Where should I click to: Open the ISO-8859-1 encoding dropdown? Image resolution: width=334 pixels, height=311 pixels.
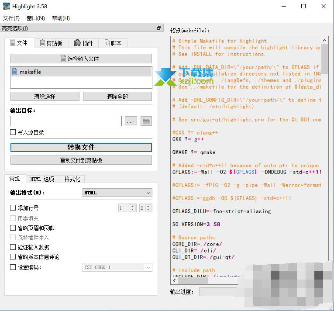pos(117,267)
